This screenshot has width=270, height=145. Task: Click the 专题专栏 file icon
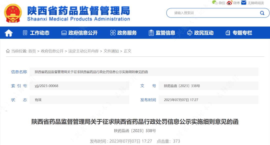tap(228, 33)
